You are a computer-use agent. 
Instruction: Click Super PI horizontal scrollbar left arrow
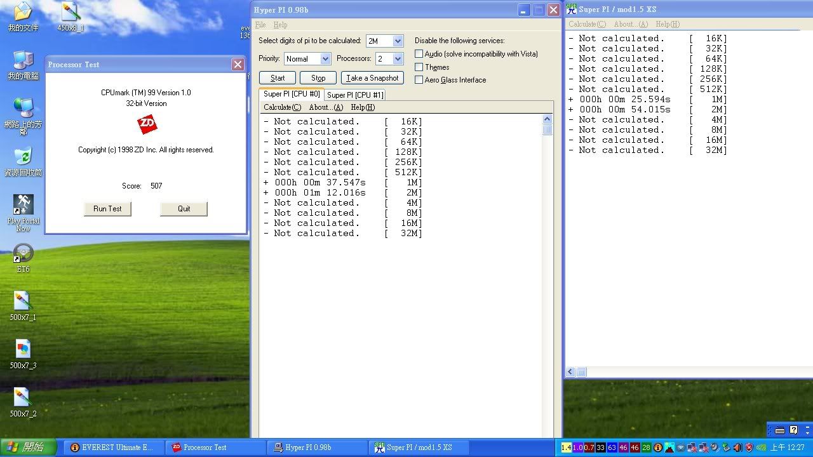[x=570, y=372]
